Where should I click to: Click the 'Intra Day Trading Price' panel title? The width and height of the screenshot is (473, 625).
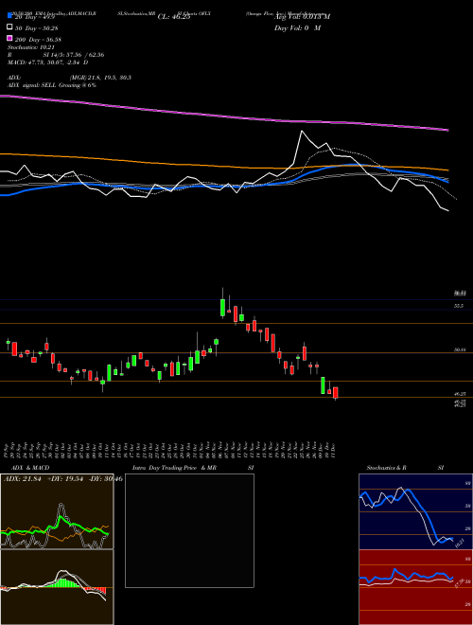coord(165,468)
